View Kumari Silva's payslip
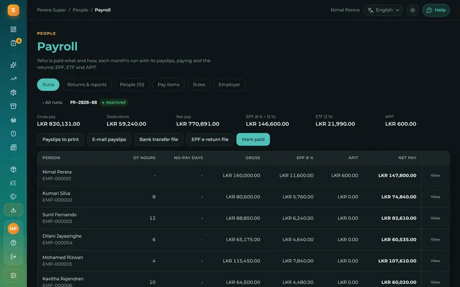Screen dimensions: 460x287 435,197
